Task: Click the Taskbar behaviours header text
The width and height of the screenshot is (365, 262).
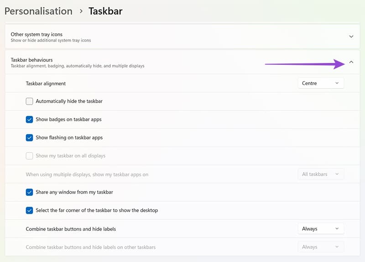Action: (x=32, y=60)
